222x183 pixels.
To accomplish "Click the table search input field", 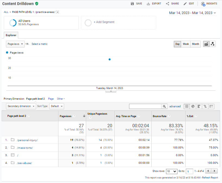I will coord(145,106).
